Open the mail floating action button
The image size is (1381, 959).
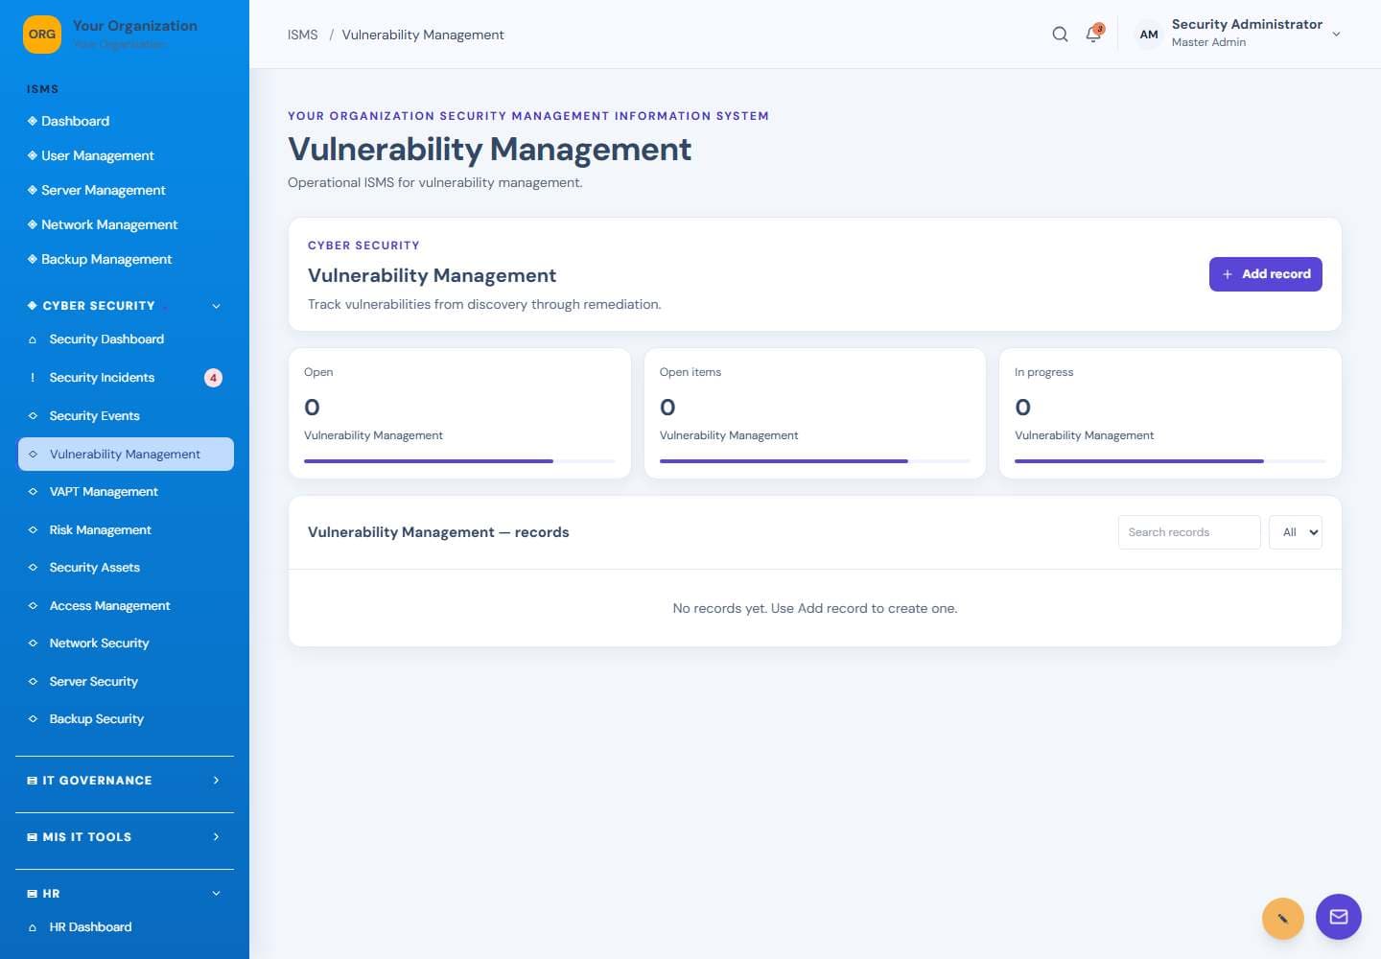click(1339, 917)
